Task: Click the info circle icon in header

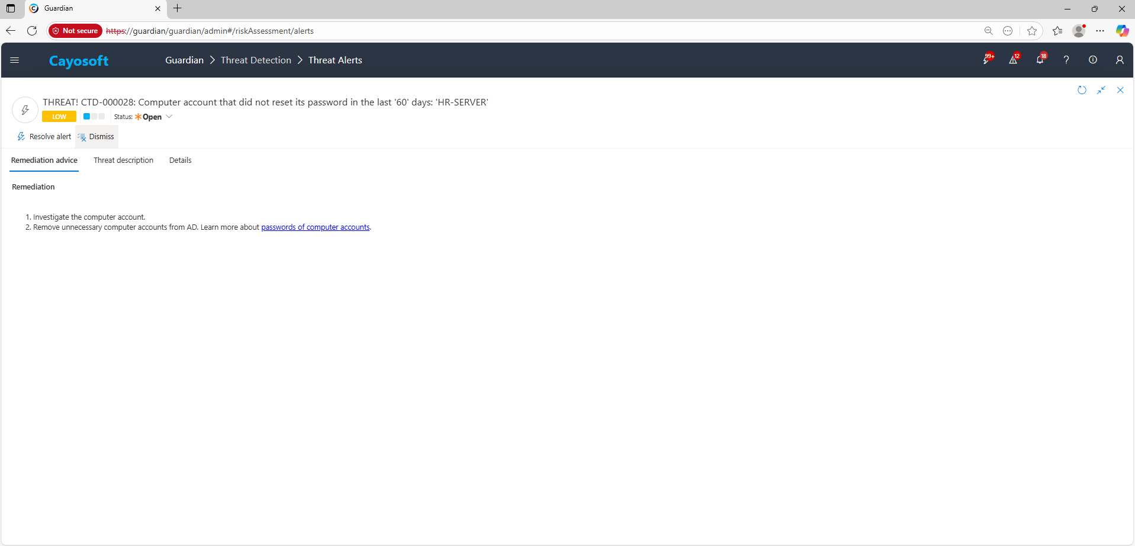Action: pyautogui.click(x=1093, y=60)
